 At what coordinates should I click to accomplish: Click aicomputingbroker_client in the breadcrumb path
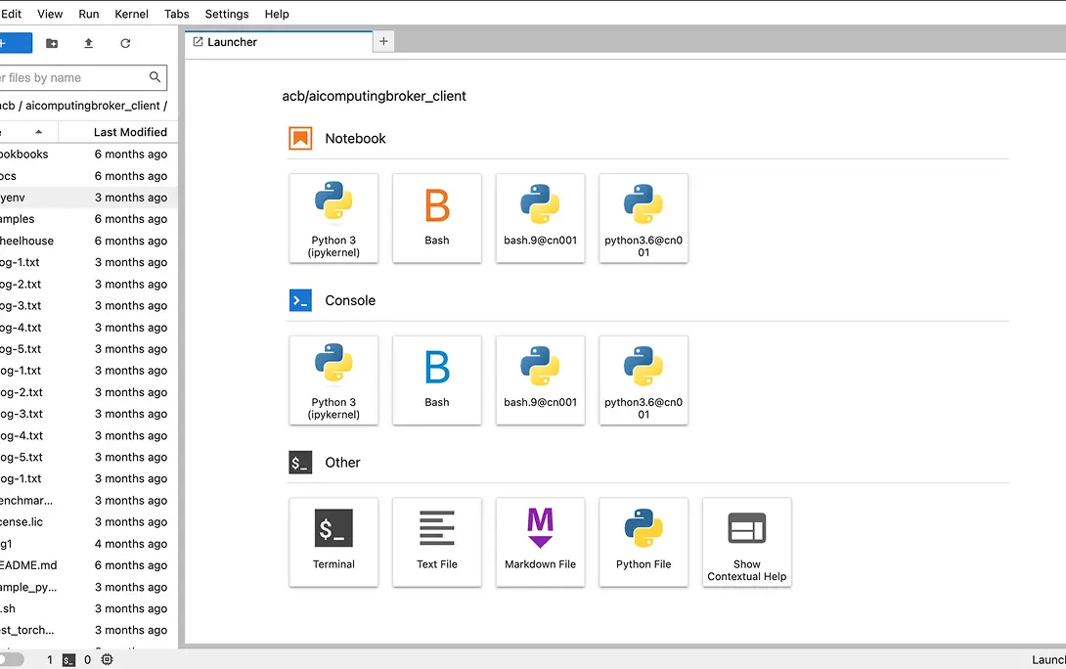click(92, 106)
